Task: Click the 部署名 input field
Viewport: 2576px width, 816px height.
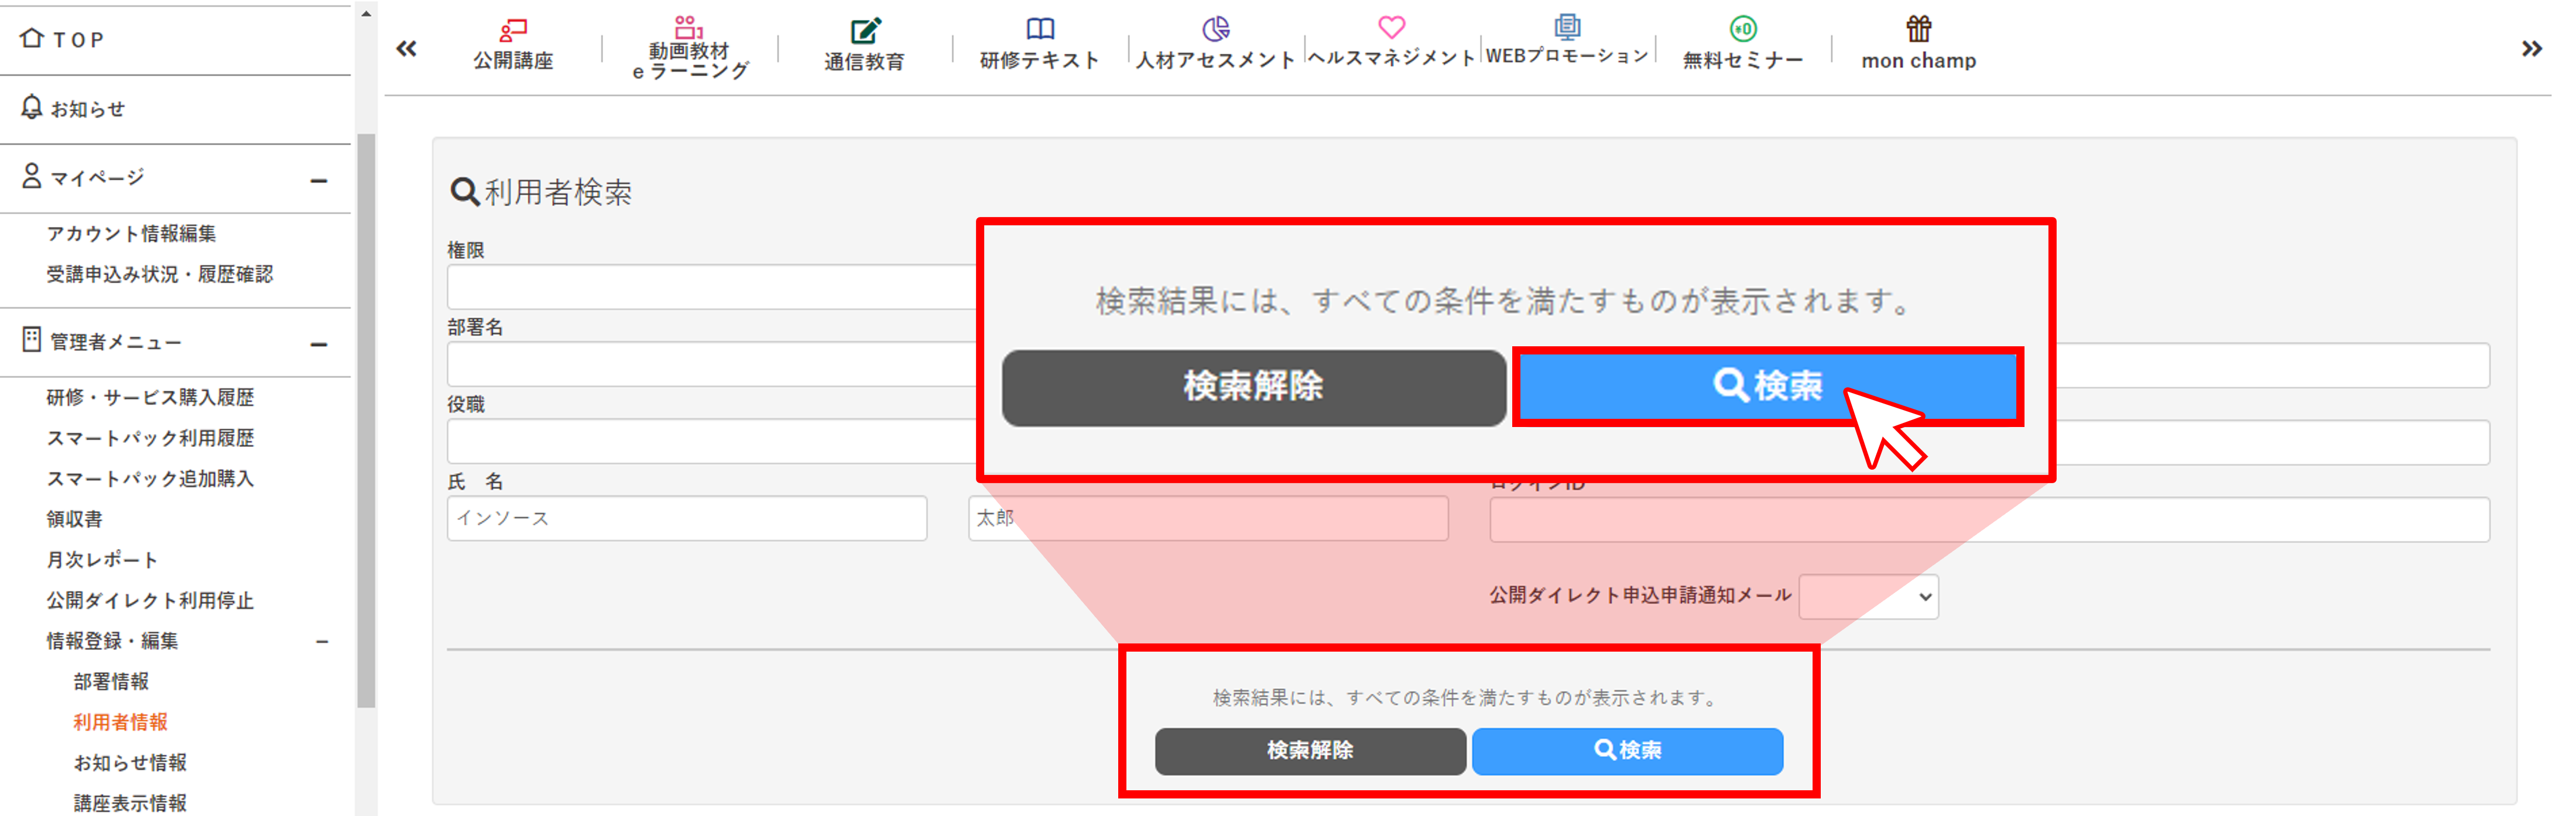Action: pyautogui.click(x=712, y=364)
